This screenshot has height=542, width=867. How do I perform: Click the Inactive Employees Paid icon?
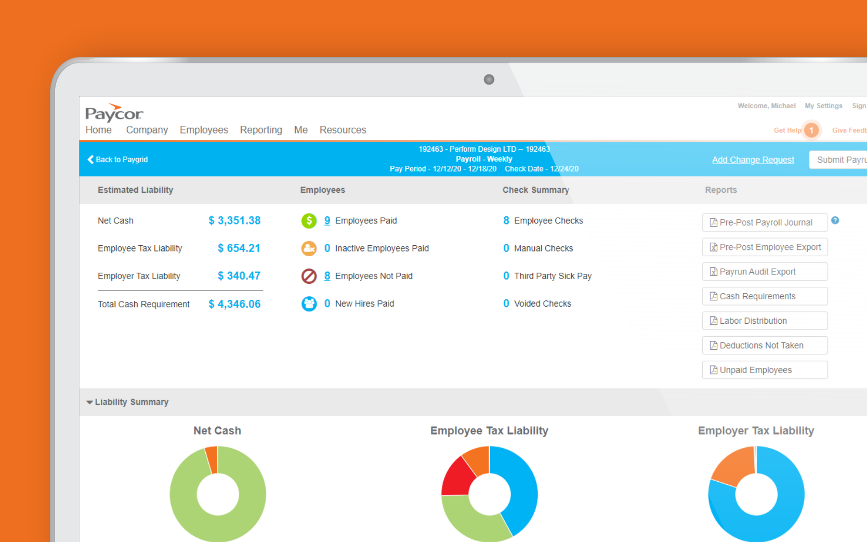pos(309,248)
